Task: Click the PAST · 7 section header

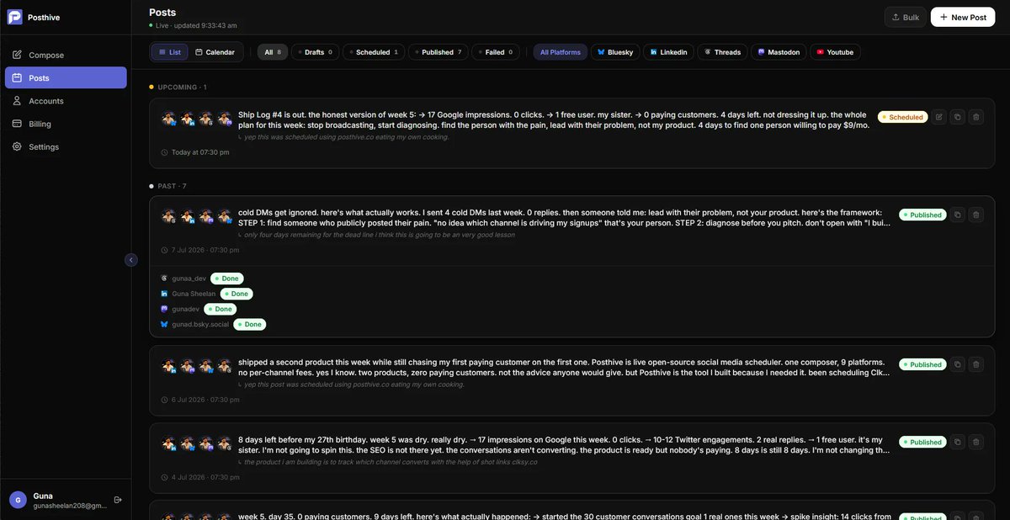Action: tap(167, 186)
